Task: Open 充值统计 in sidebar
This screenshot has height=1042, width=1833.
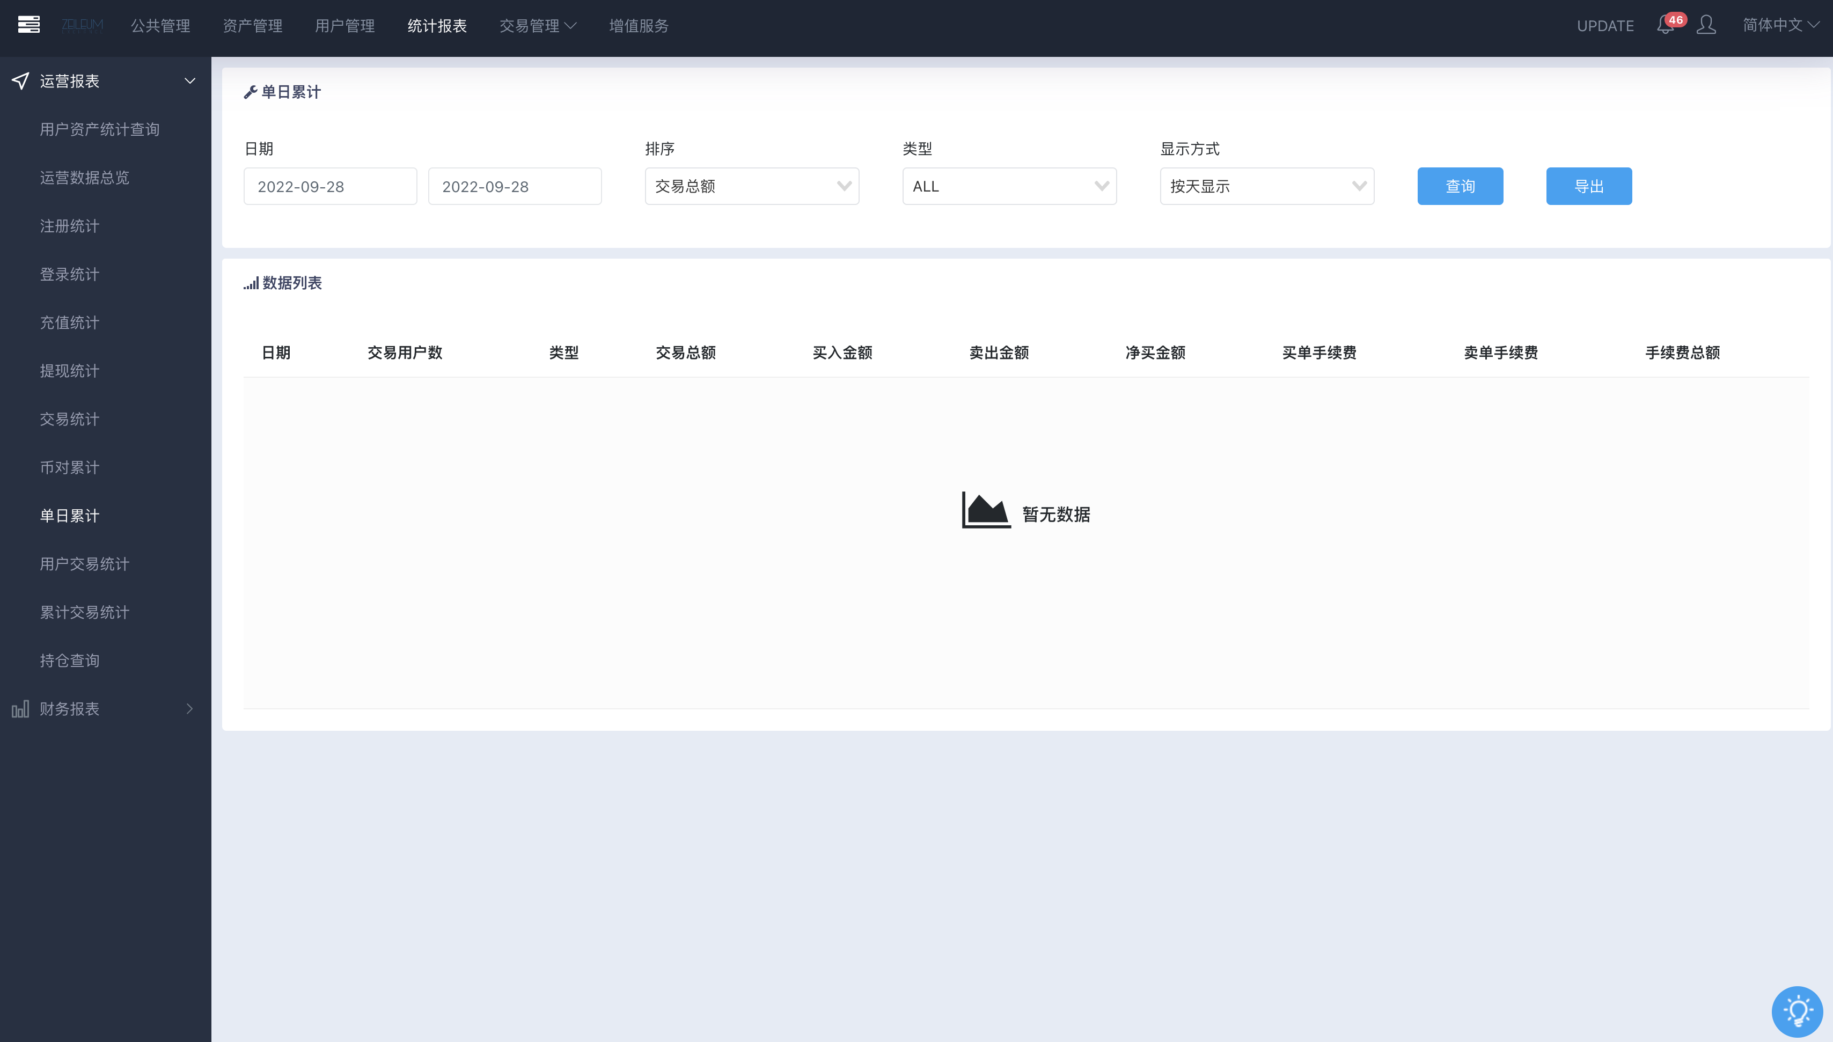Action: click(69, 323)
